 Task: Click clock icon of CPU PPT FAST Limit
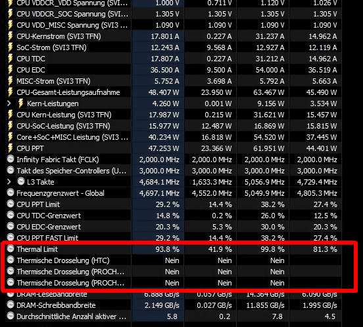pyautogui.click(x=11, y=237)
